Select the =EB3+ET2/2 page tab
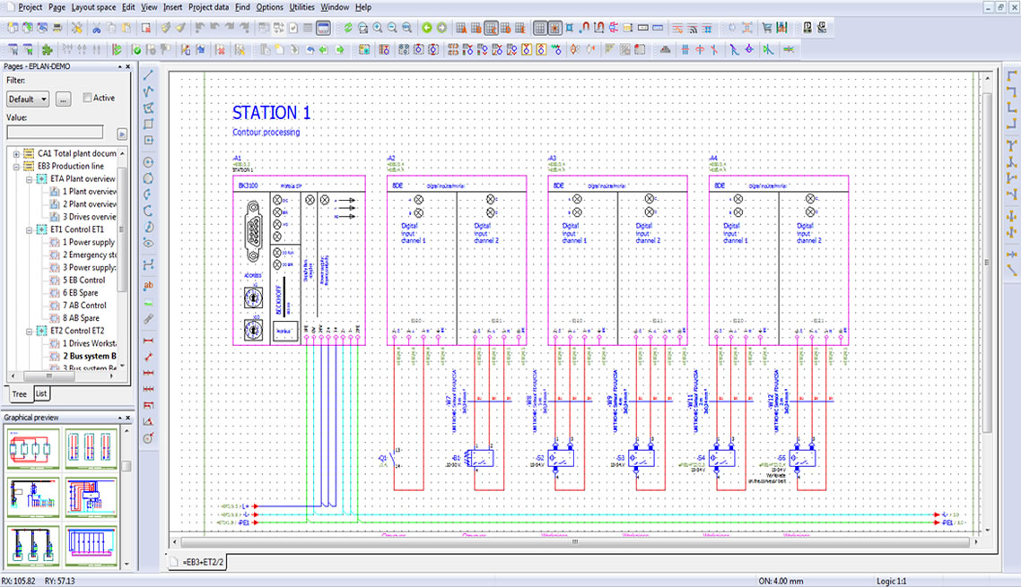The height and width of the screenshot is (587, 1021). (198, 562)
